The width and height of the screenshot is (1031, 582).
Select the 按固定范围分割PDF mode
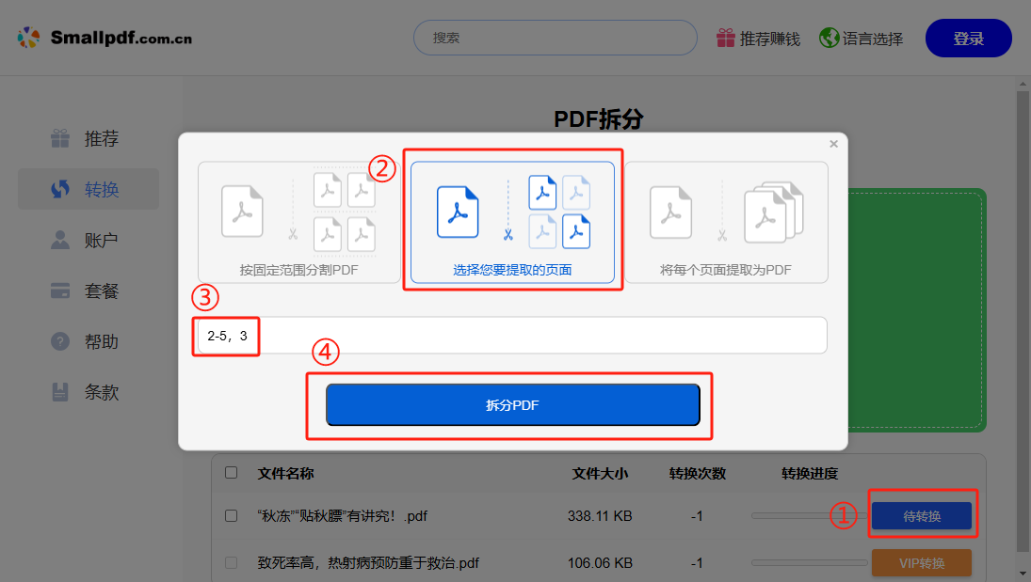point(299,221)
